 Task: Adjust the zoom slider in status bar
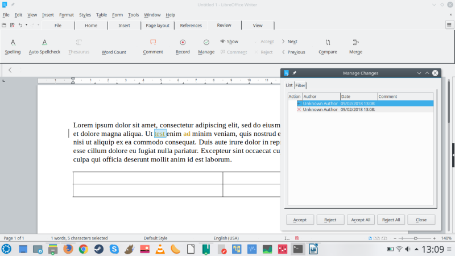pyautogui.click(x=416, y=238)
